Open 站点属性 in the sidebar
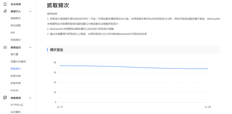 [x=16, y=112]
